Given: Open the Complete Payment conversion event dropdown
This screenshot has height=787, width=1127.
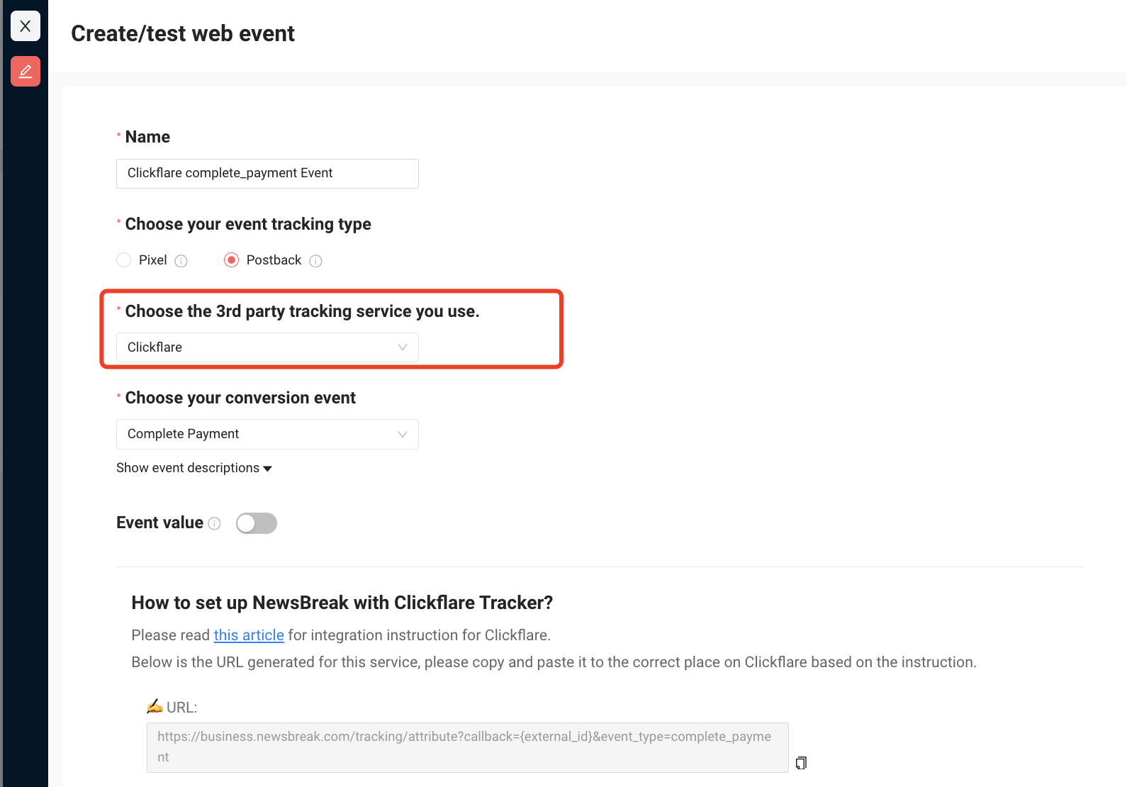Looking at the screenshot, I should click(x=267, y=434).
